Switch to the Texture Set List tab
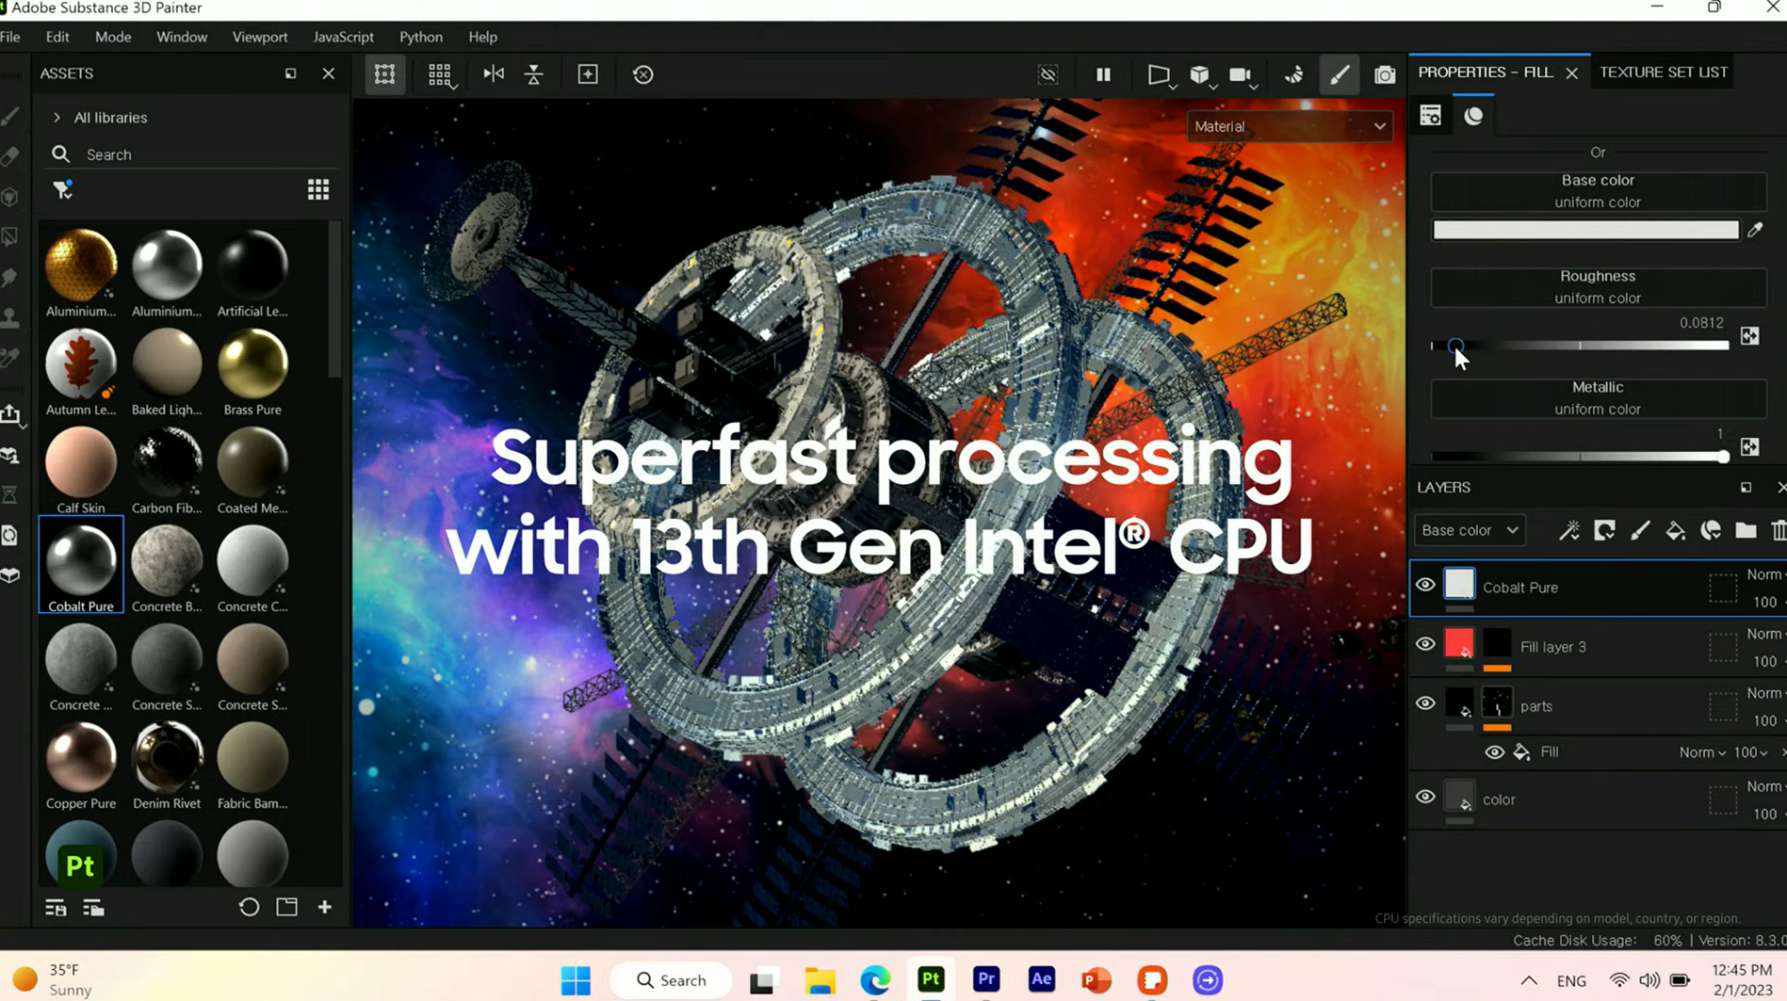This screenshot has width=1787, height=1001. click(1664, 73)
